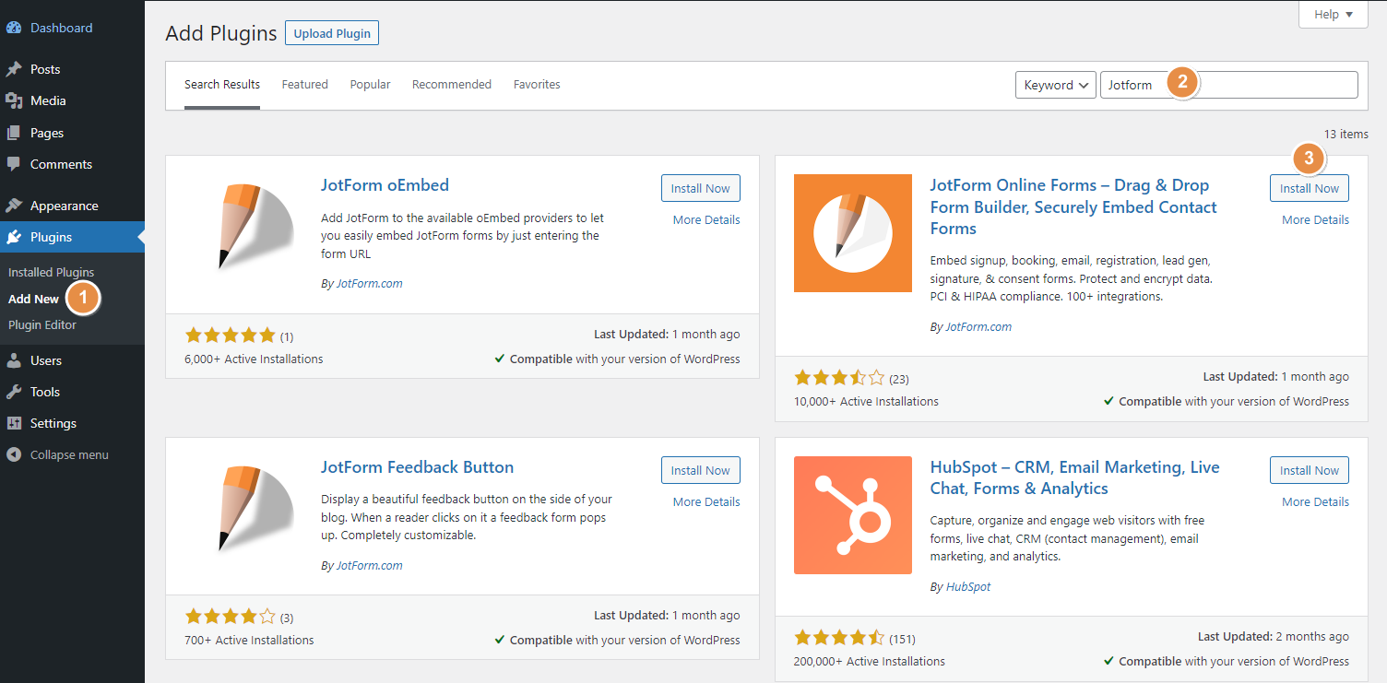The image size is (1387, 683).
Task: Switch to the Favorites tab
Action: (537, 85)
